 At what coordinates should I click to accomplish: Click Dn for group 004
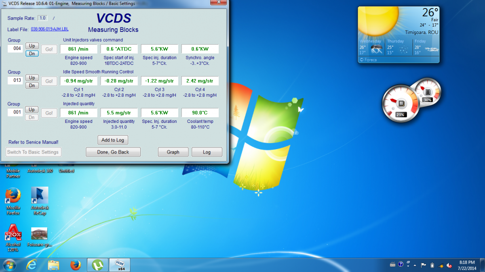pyautogui.click(x=32, y=54)
